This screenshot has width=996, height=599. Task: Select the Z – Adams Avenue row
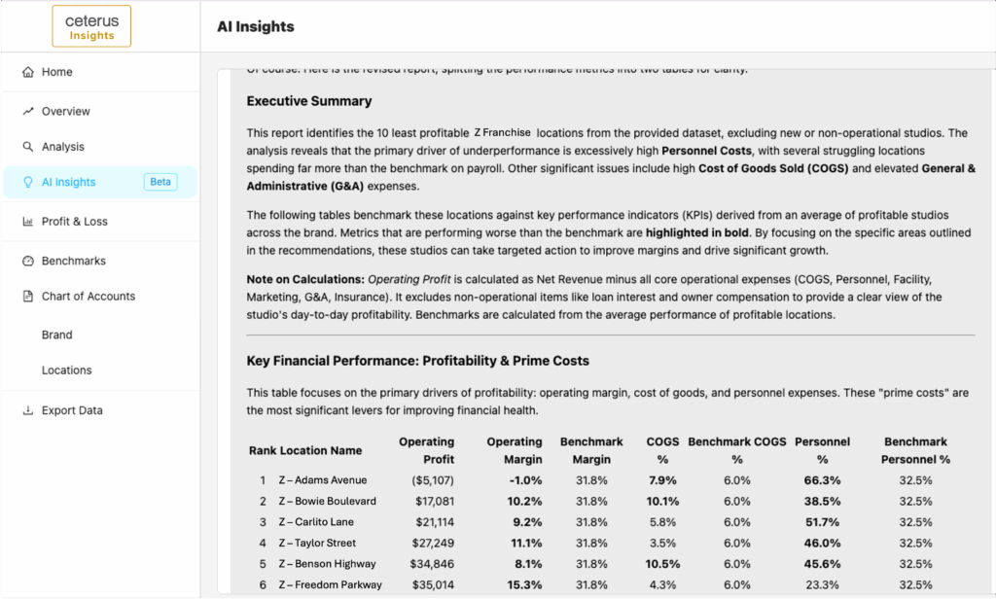[599, 480]
